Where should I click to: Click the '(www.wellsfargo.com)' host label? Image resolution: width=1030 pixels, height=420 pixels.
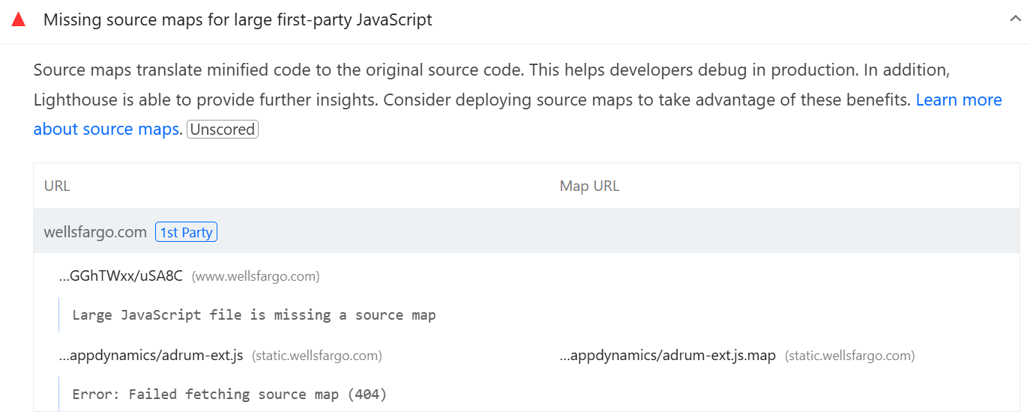point(256,276)
